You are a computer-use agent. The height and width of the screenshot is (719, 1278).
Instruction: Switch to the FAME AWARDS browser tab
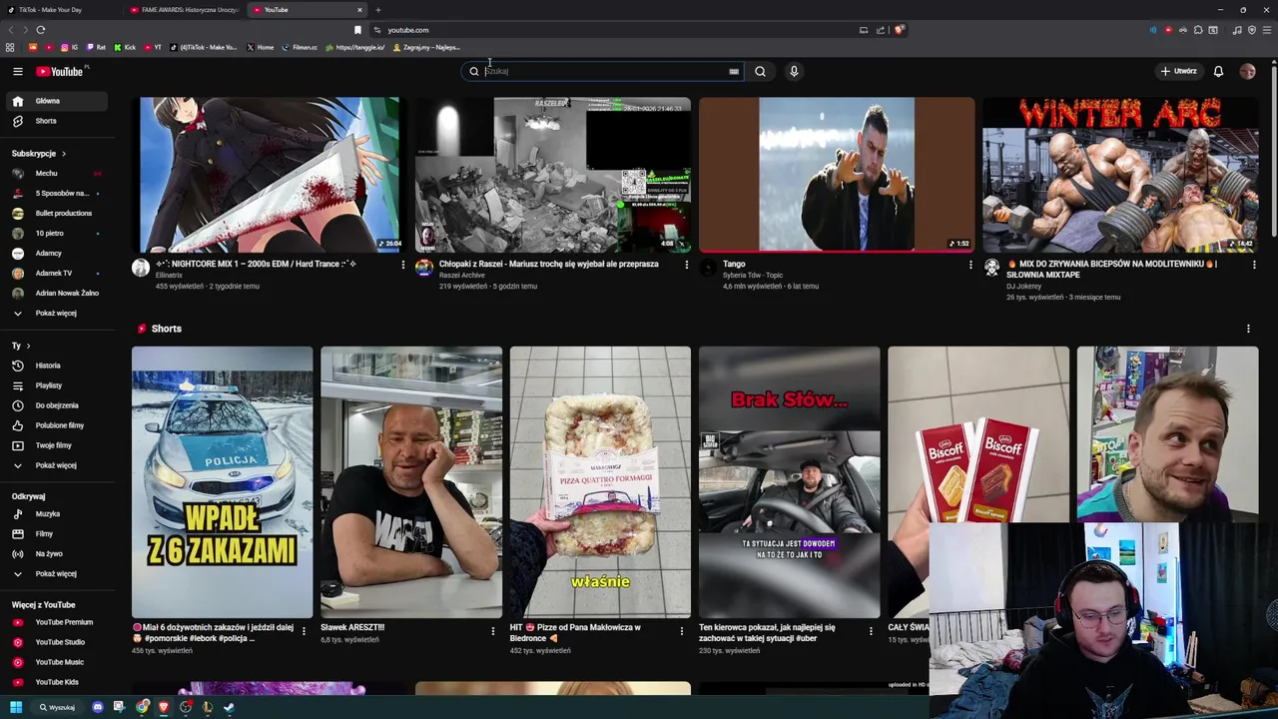click(x=185, y=10)
